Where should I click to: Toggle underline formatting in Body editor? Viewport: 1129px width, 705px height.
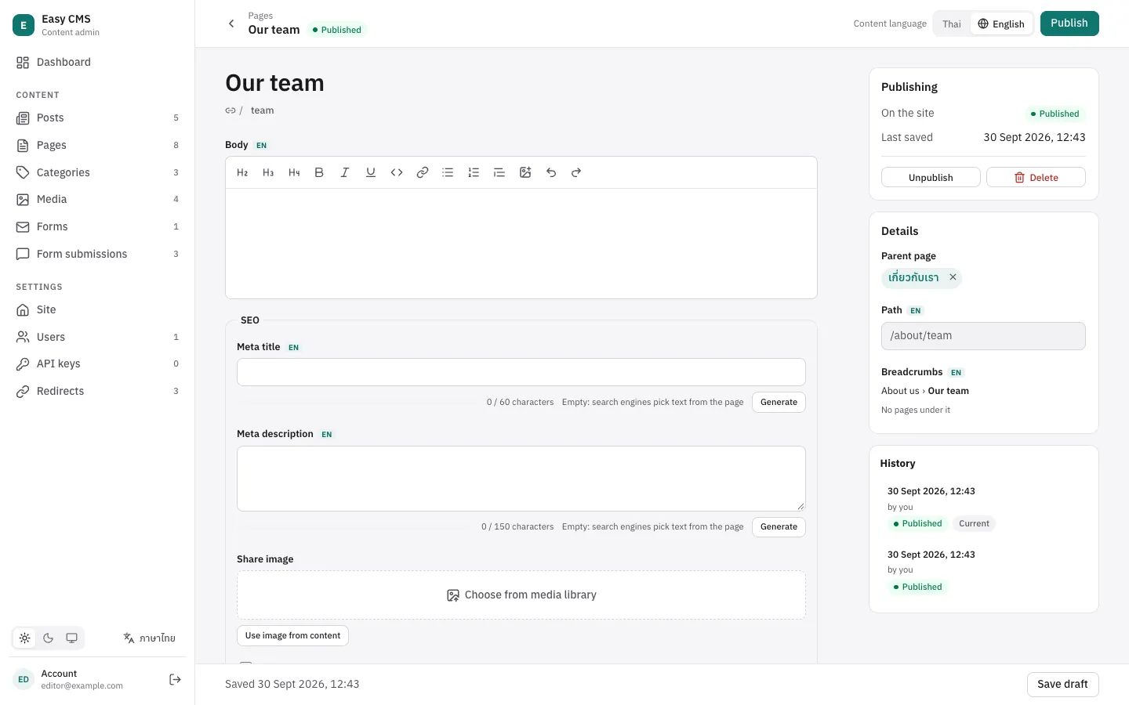point(371,172)
